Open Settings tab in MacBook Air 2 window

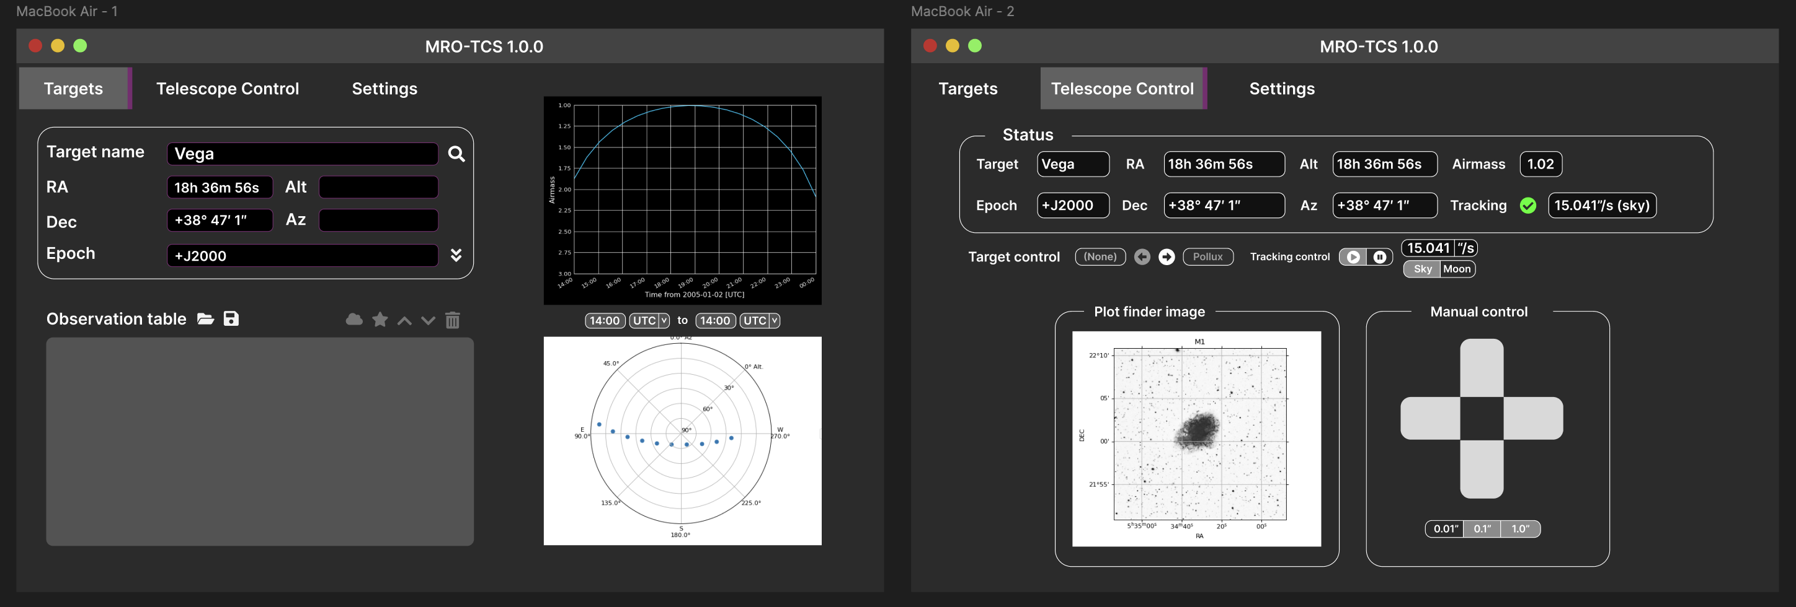(1281, 89)
